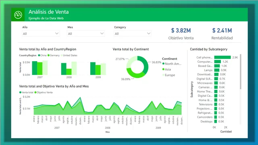Click the Lamps bar 0.9K
The width and height of the screenshot is (258, 145).
217,70
